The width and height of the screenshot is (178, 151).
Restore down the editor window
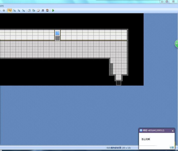pos(167,2)
